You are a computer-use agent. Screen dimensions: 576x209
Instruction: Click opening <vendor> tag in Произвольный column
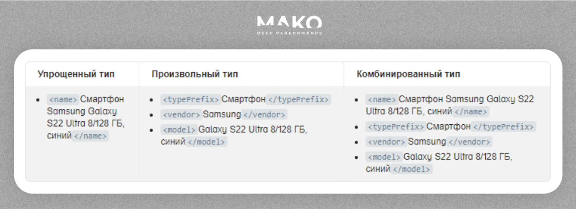point(181,115)
